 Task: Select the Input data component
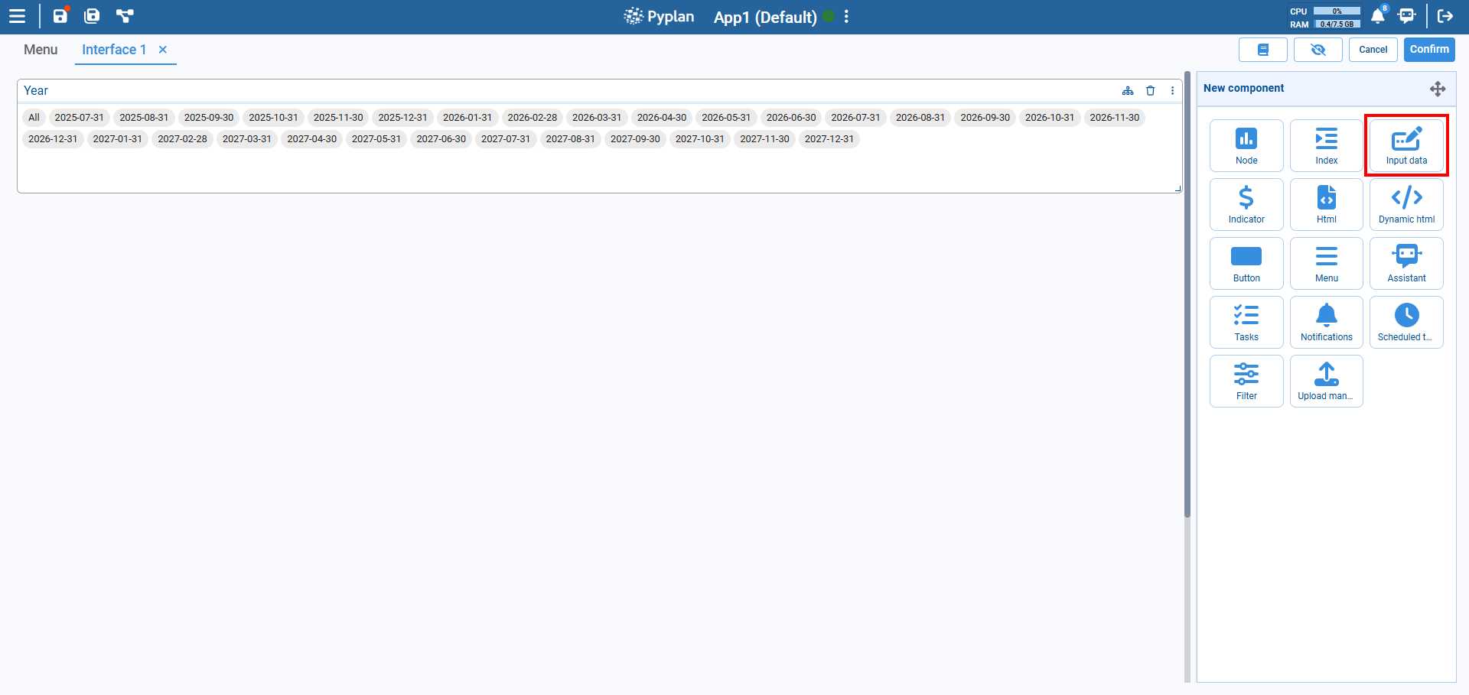click(1406, 145)
